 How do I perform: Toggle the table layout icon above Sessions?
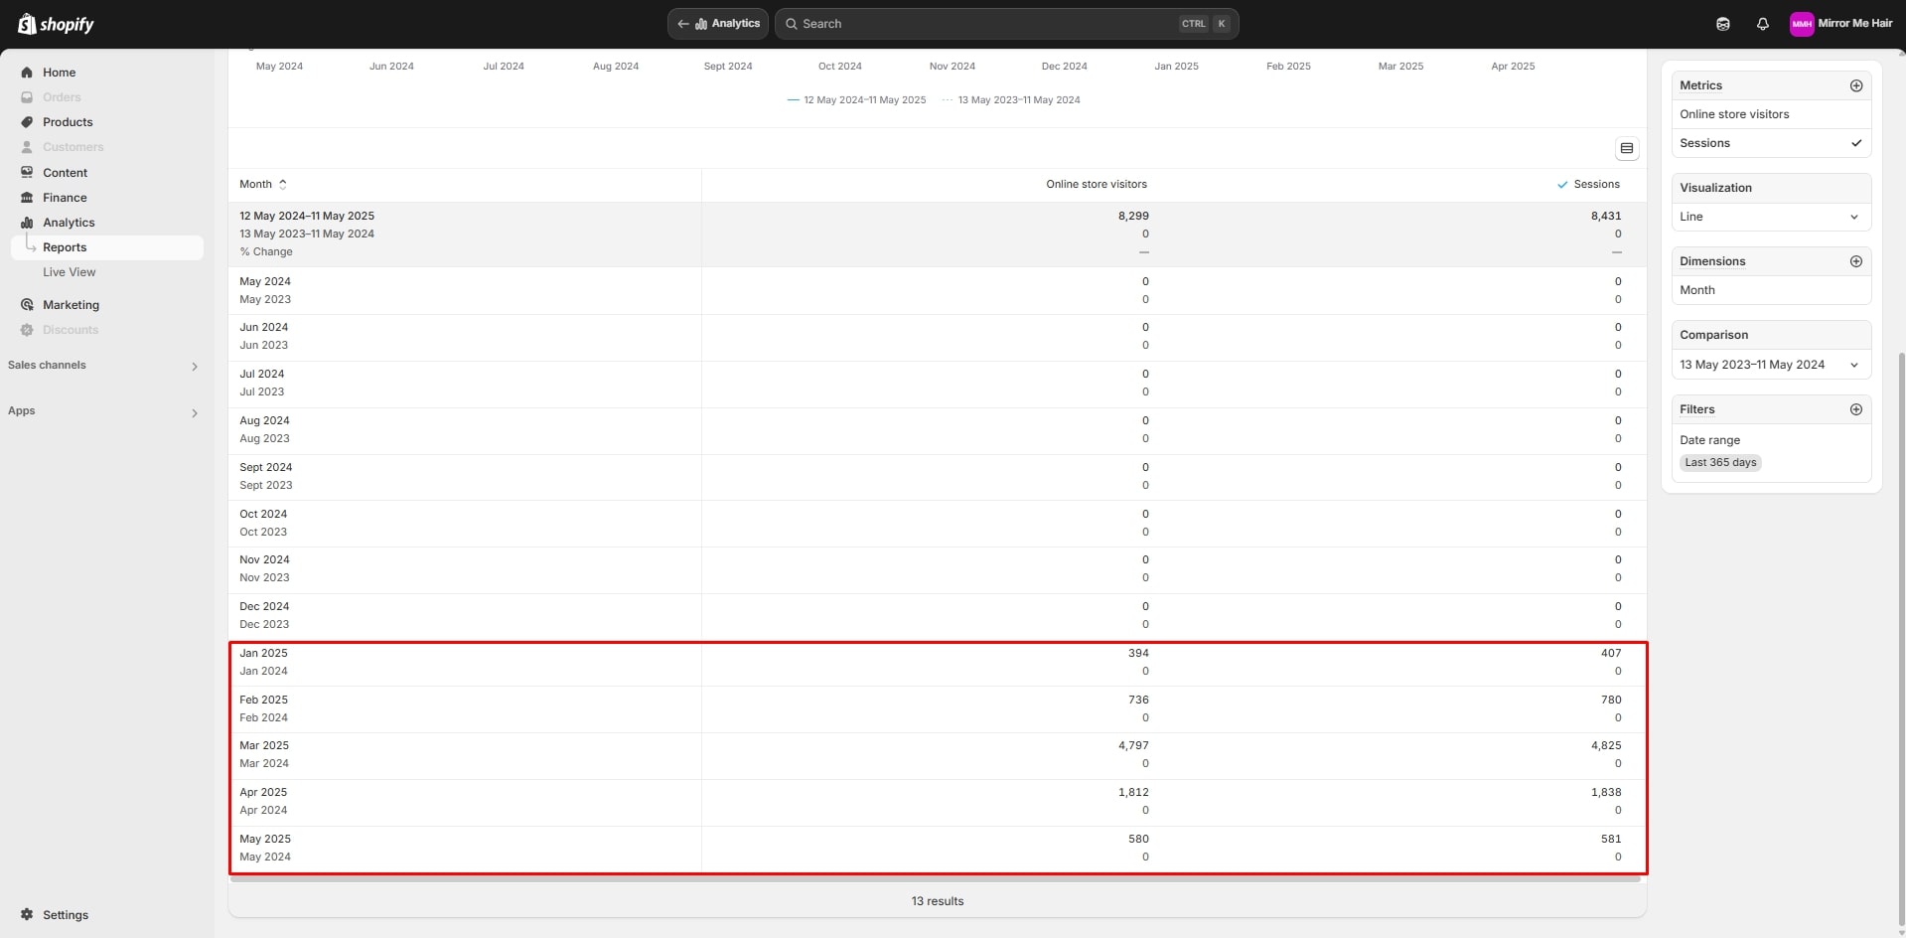(1626, 148)
